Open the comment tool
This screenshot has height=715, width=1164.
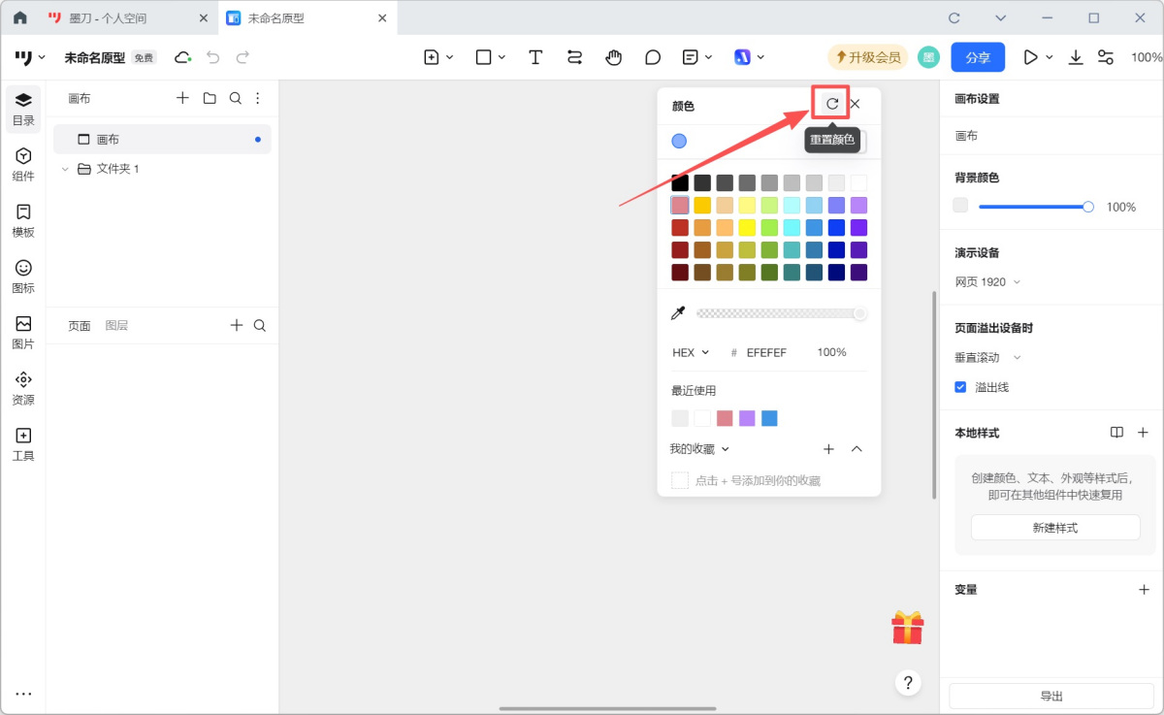pos(653,57)
